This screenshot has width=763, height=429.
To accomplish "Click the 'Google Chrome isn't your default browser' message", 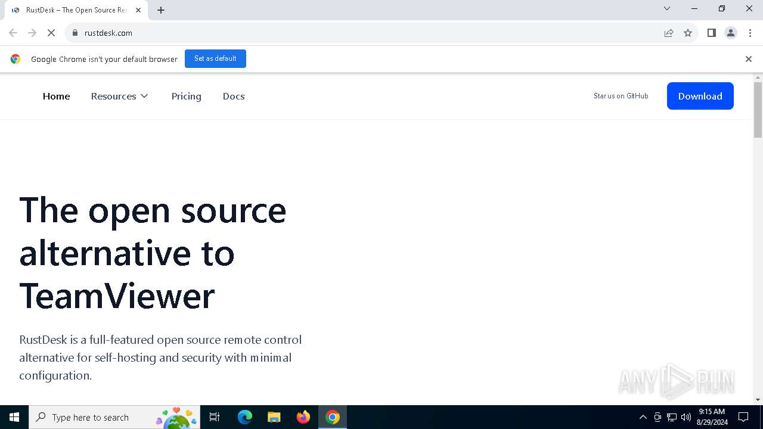I will (104, 59).
